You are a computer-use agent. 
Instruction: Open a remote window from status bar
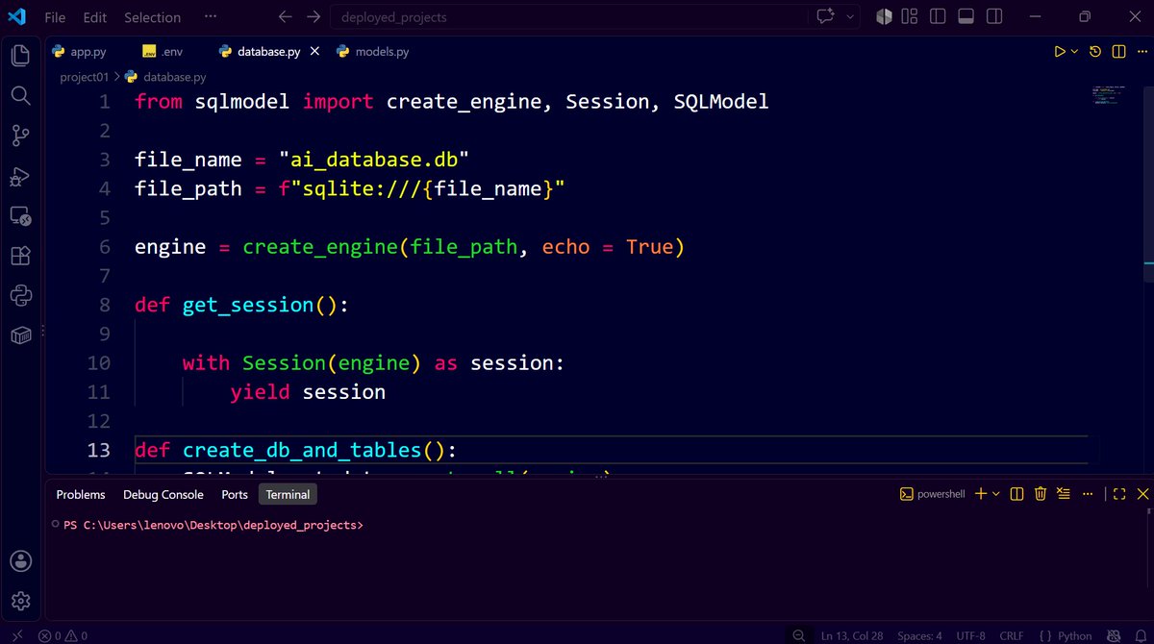[17, 635]
